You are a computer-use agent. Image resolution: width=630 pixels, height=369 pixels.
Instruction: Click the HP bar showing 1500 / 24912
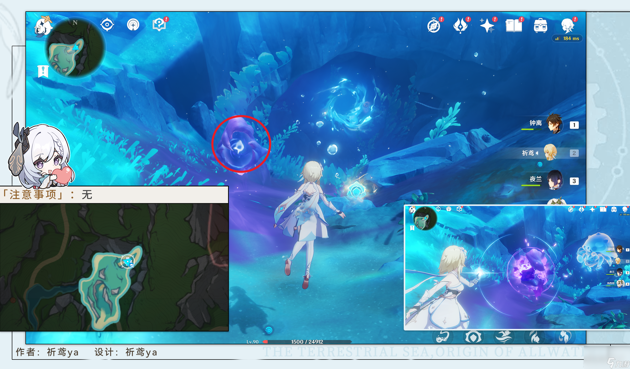(307, 342)
